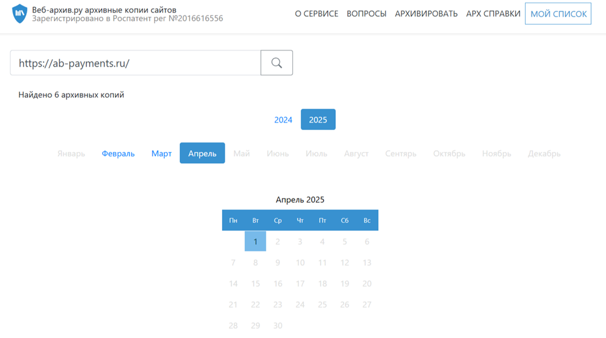This screenshot has width=606, height=338.
Task: Click the disabled Май month tab
Action: (x=241, y=153)
